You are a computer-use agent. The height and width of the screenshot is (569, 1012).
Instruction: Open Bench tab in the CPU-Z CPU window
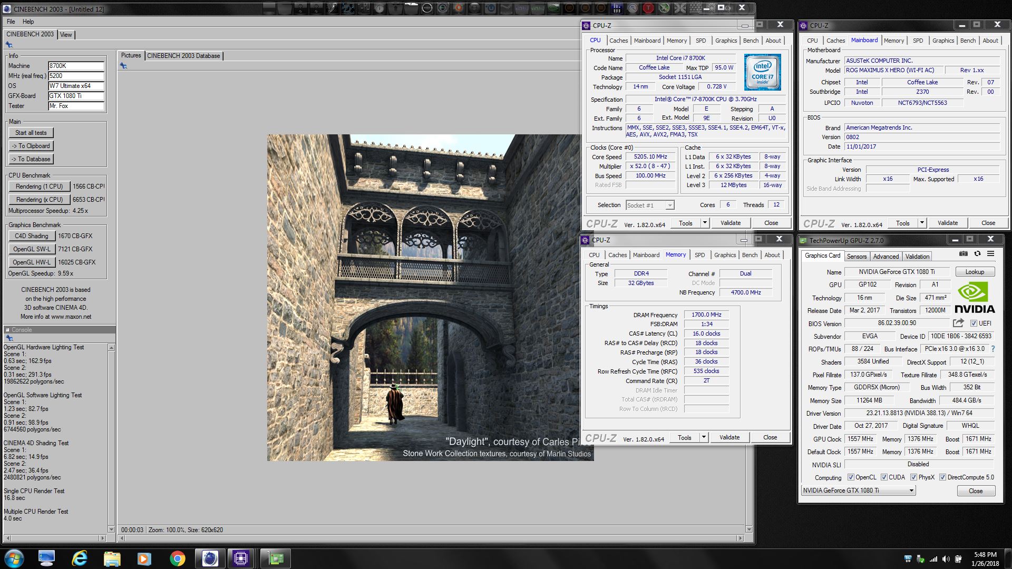751,41
